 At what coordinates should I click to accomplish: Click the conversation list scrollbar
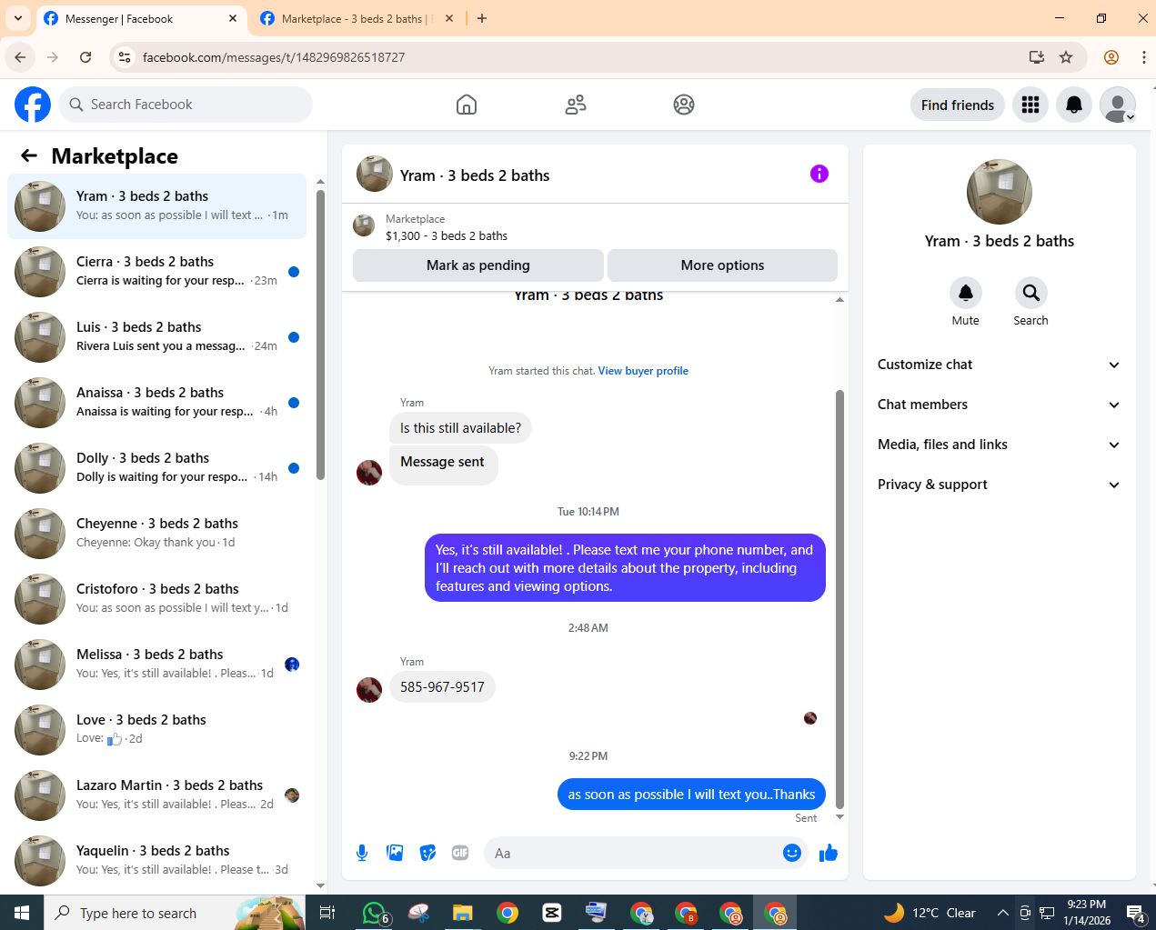(320, 335)
